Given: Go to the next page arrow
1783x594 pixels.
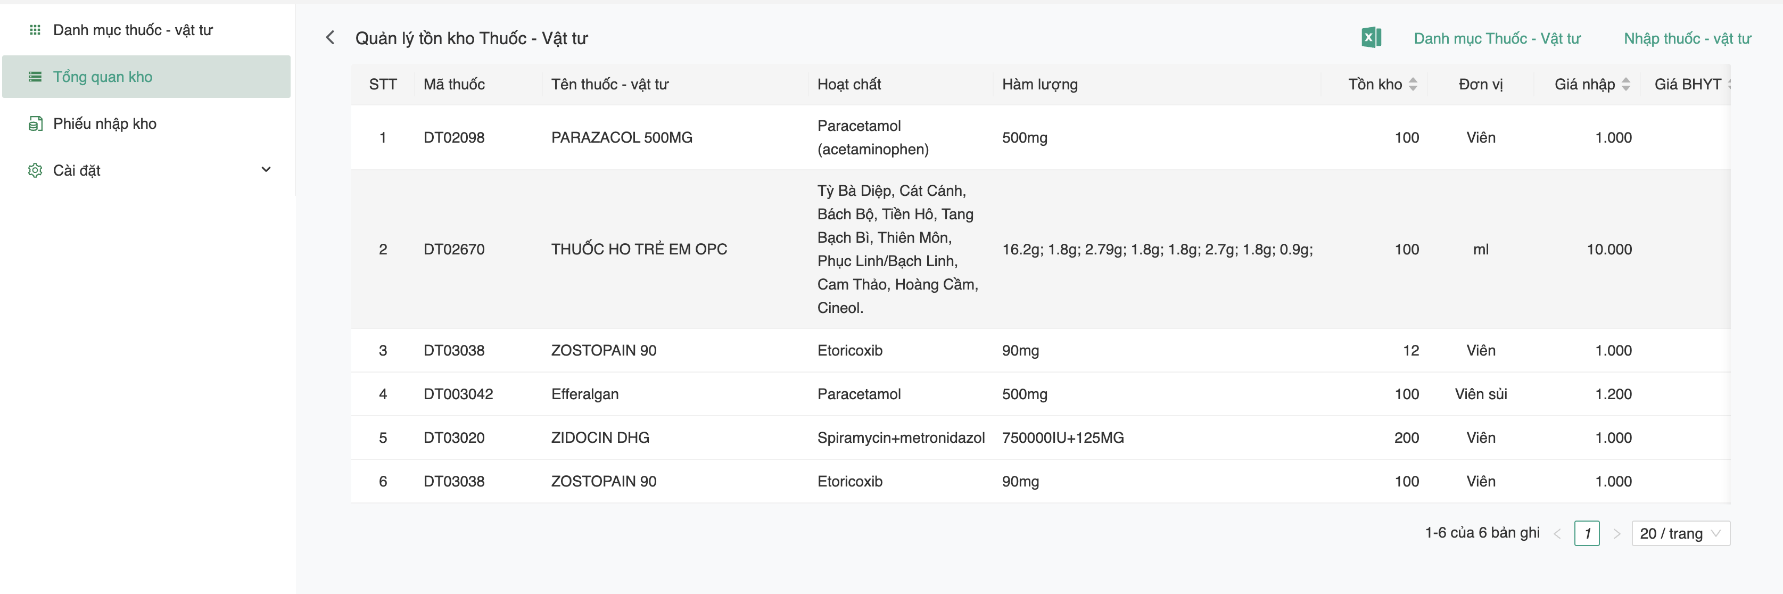Looking at the screenshot, I should pyautogui.click(x=1616, y=534).
